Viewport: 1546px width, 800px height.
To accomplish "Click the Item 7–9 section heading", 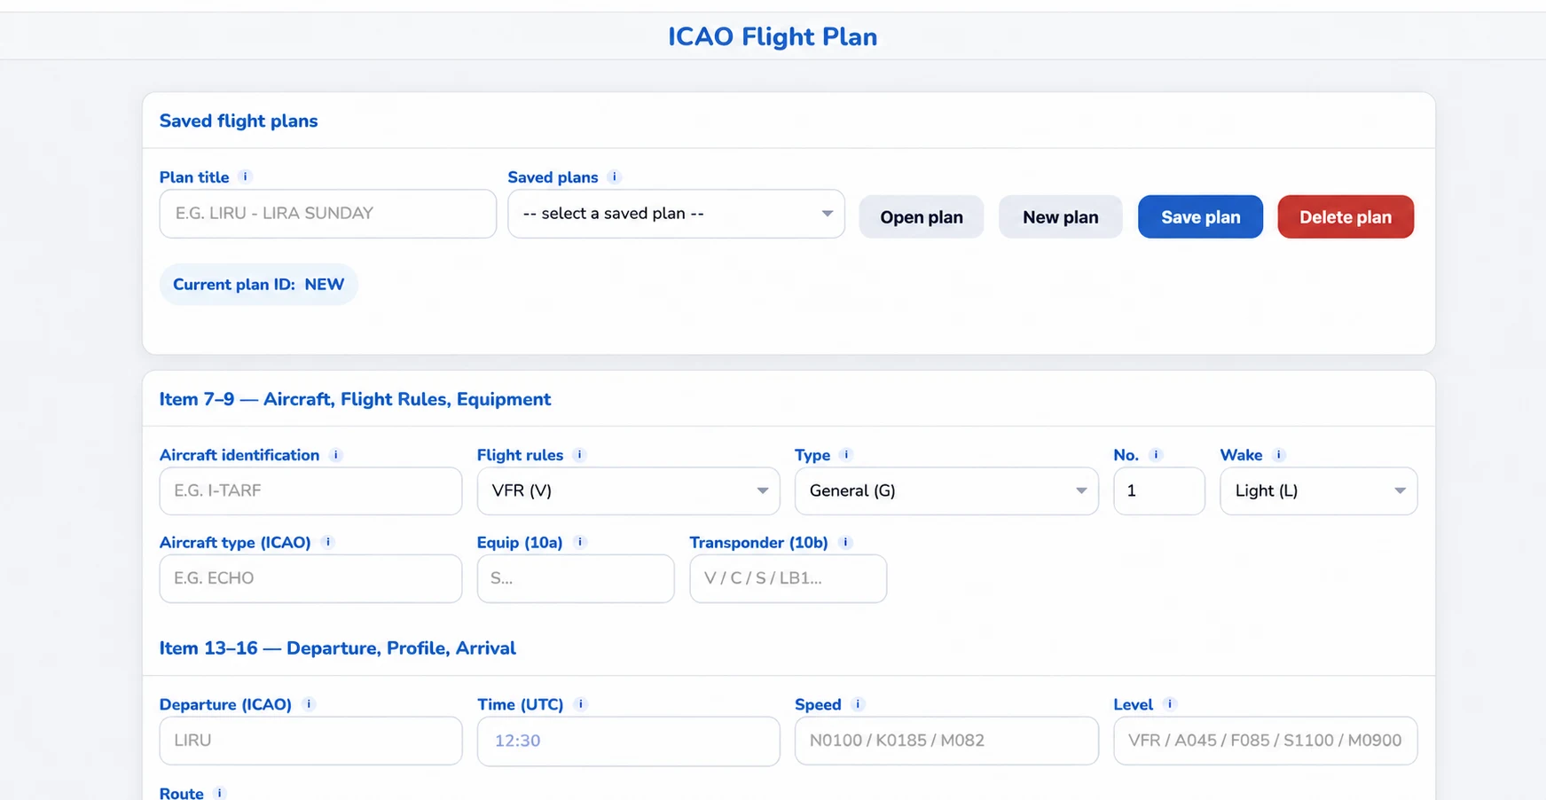I will point(355,399).
